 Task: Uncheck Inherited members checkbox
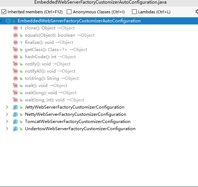pyautogui.click(x=4, y=12)
